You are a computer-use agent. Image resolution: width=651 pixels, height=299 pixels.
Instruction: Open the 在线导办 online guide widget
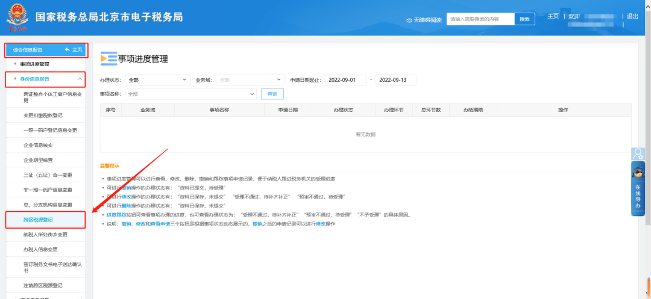[x=638, y=189]
